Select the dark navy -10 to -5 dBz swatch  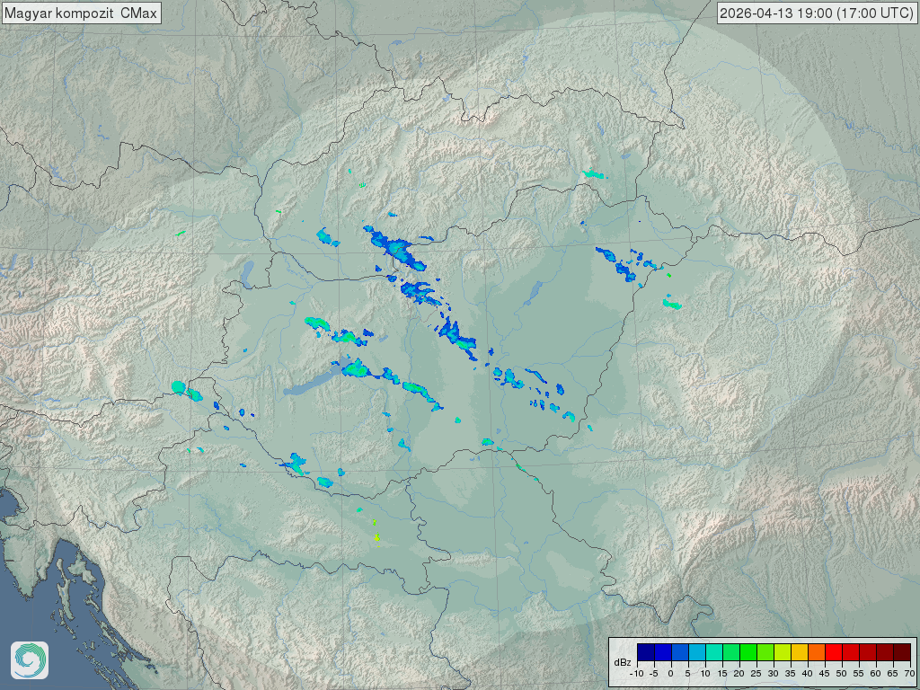(645, 653)
